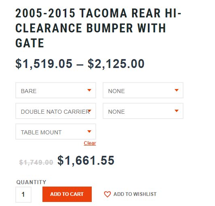This screenshot has height=206, width=215.
Task: Click the $1,661.55 sale price
Action: tap(86, 160)
